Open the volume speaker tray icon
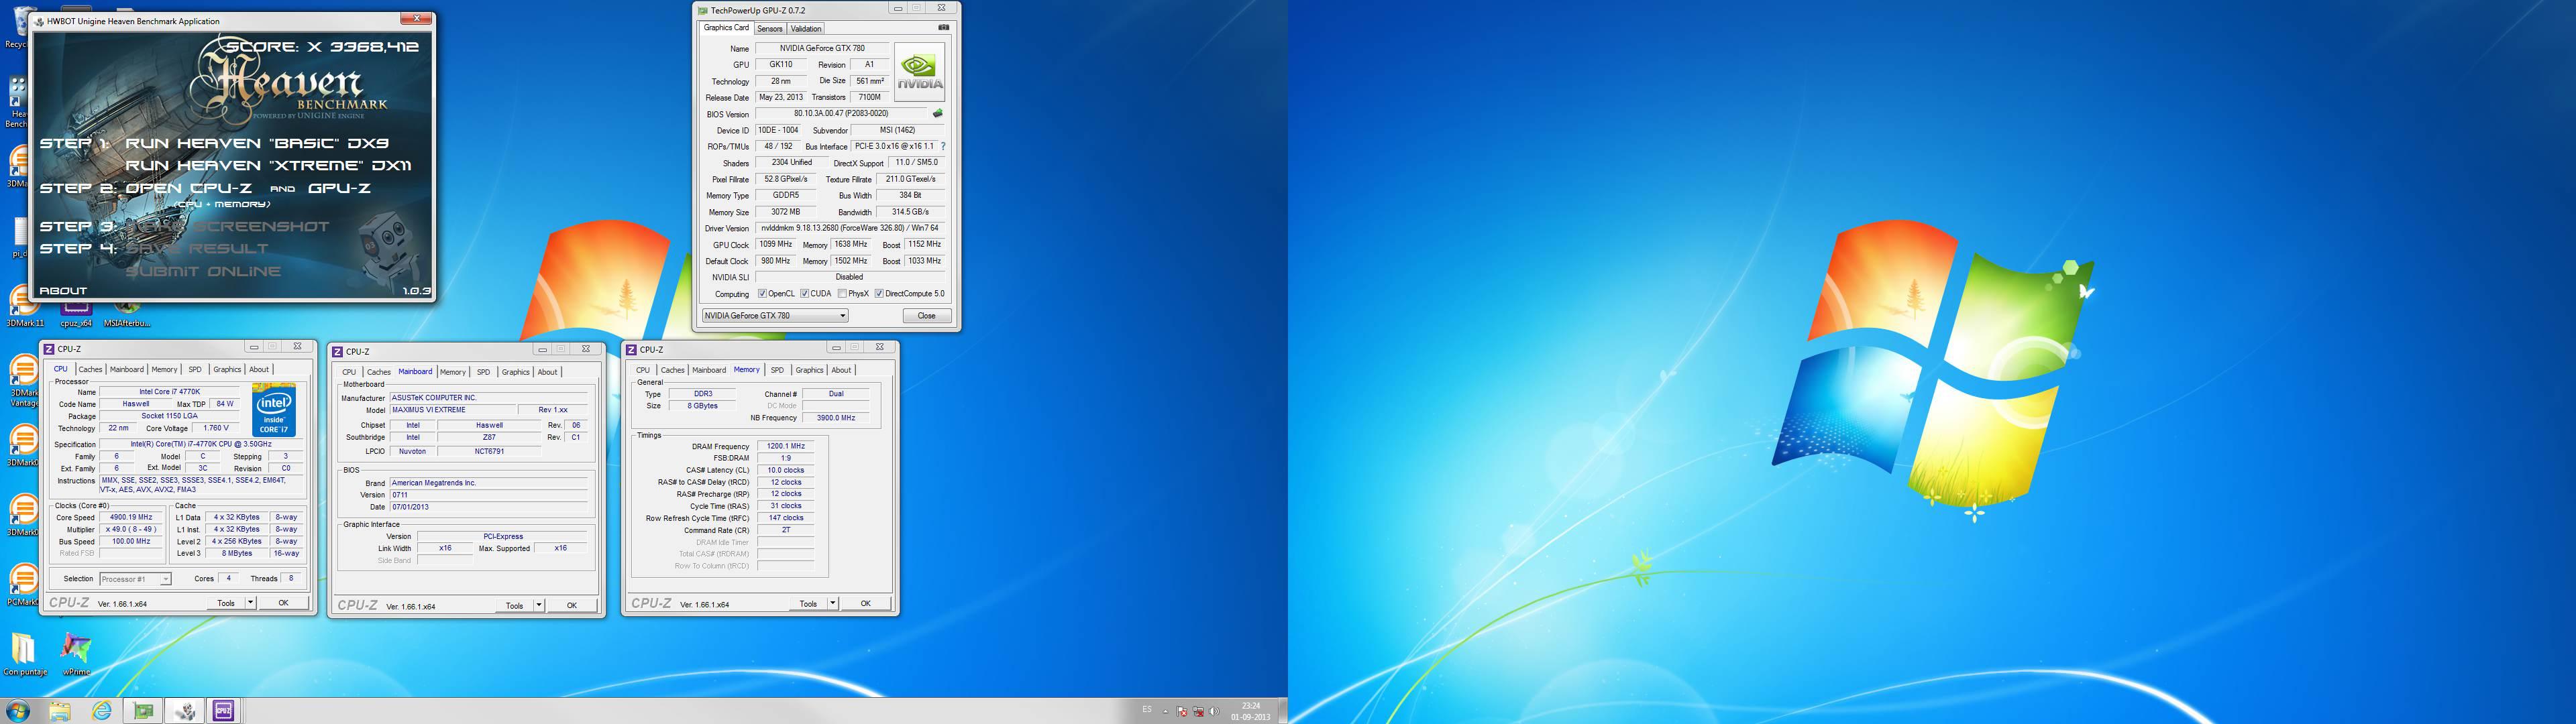 coord(1214,712)
